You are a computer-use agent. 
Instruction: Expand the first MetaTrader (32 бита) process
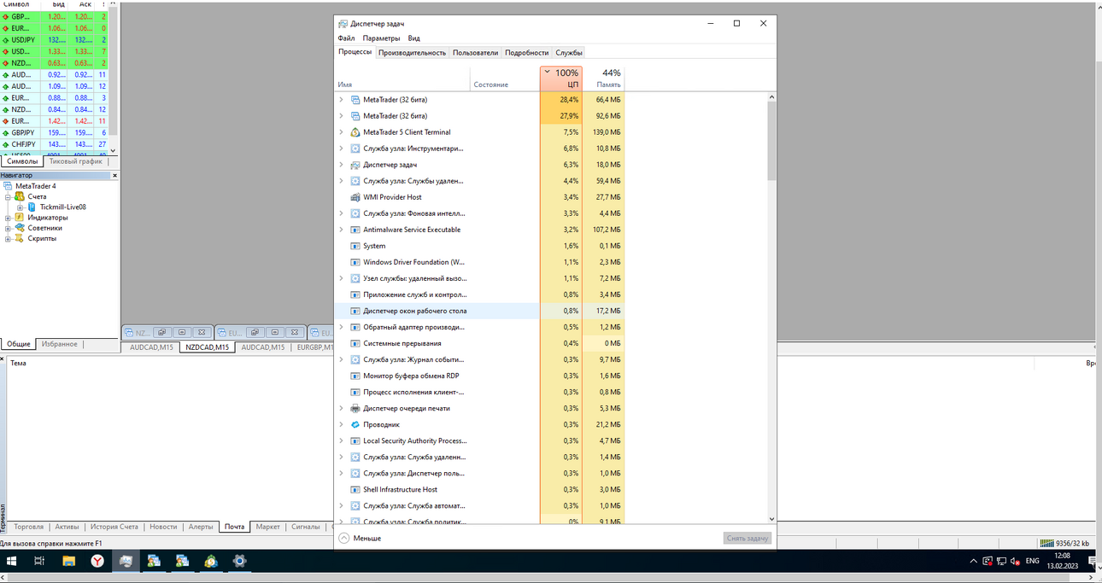click(x=342, y=100)
